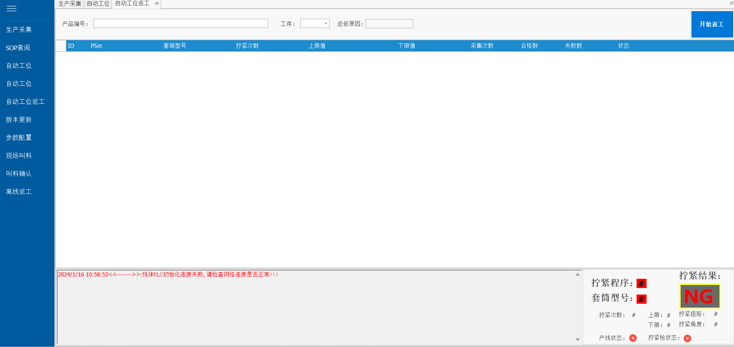This screenshot has height=347, width=734.
Task: Click the 拧紧扭矩 label
Action: pos(692,314)
